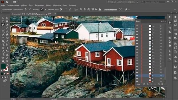Open the Справка menu
The width and height of the screenshot is (178, 100).
tap(72, 5)
